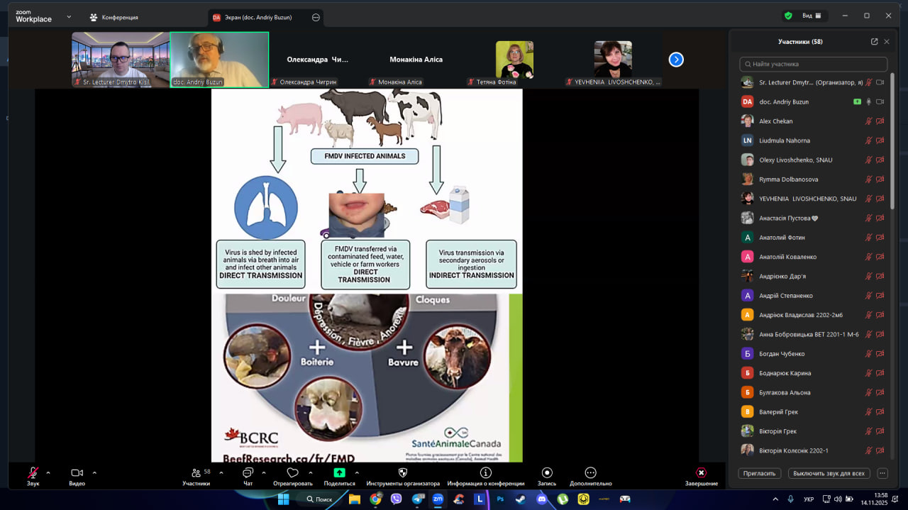Click the Дополнительно more options icon
Screen dimensions: 908x510
(590, 473)
